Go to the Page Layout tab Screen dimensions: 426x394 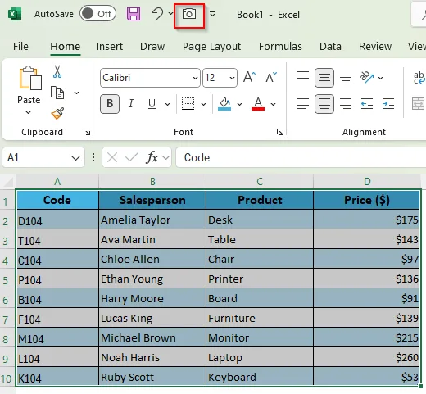click(211, 47)
